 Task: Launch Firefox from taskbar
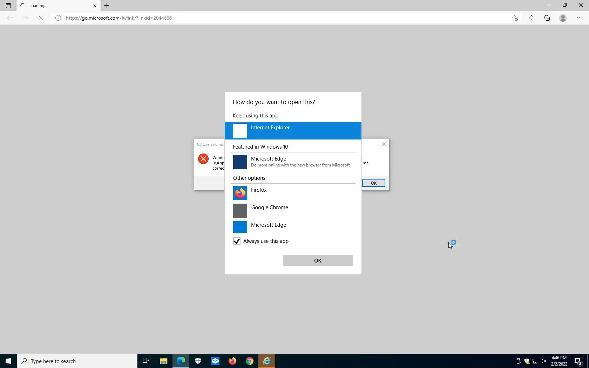point(232,361)
